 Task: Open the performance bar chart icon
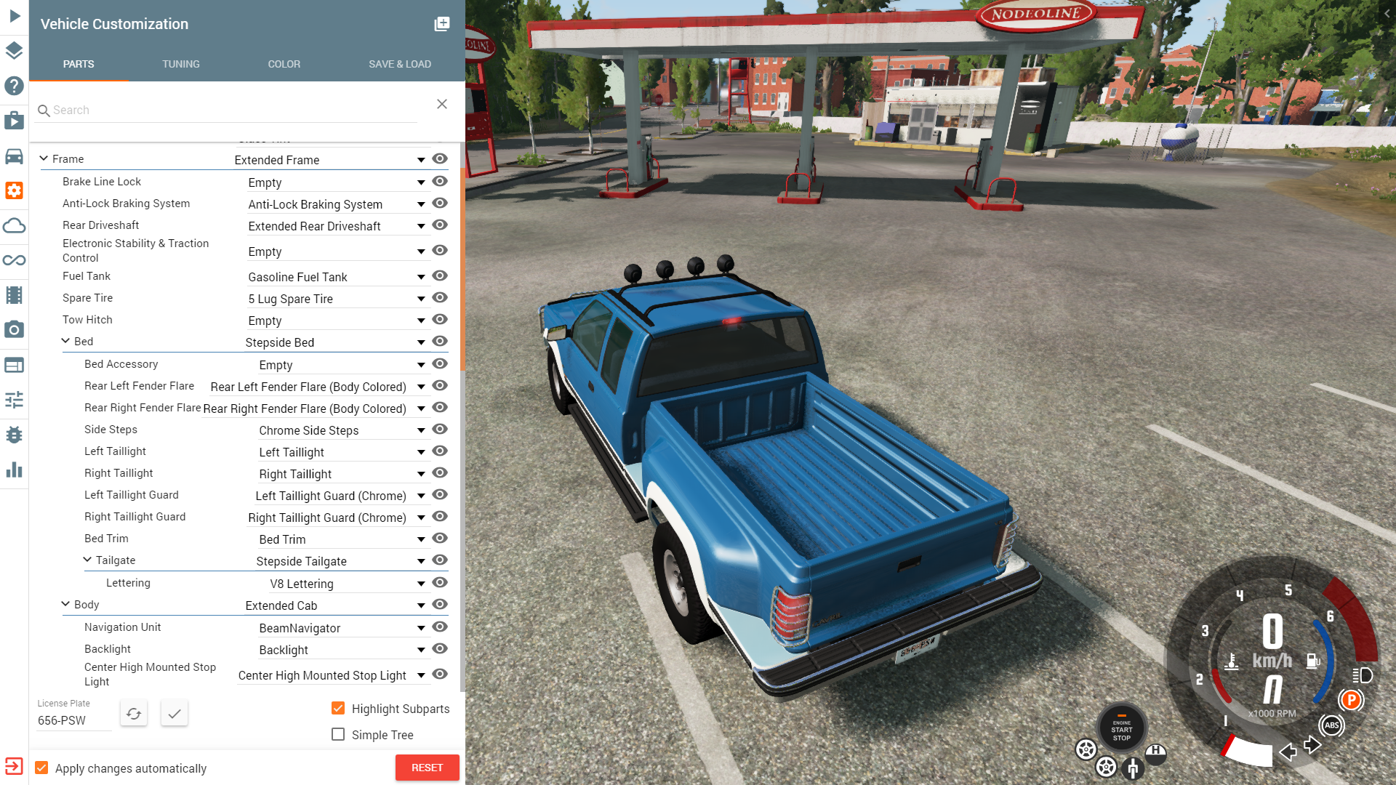(15, 470)
